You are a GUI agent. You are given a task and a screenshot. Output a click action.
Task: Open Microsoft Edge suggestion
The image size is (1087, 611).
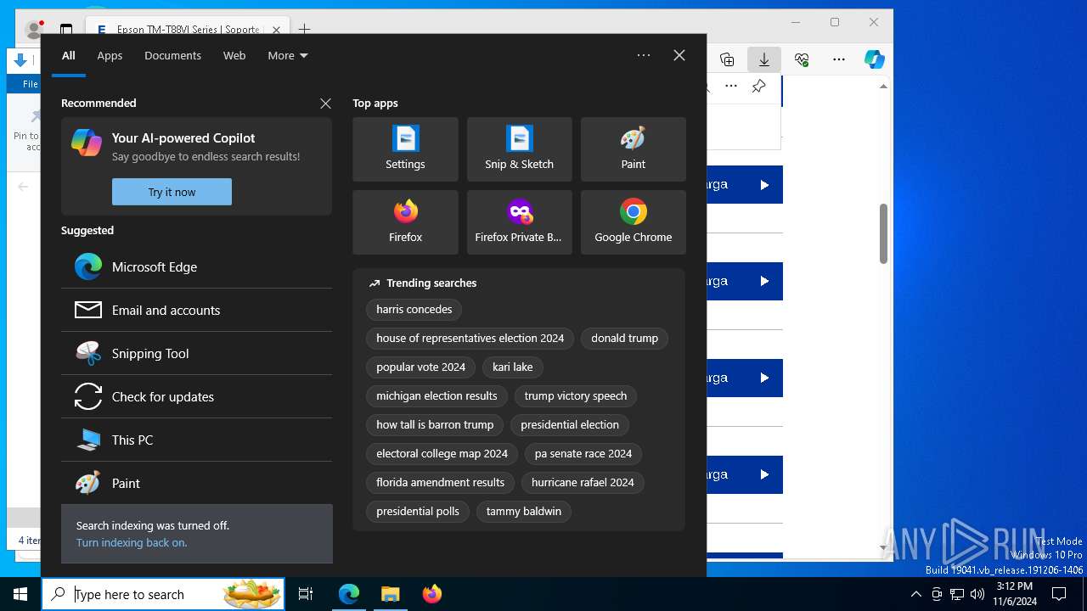pyautogui.click(x=196, y=266)
